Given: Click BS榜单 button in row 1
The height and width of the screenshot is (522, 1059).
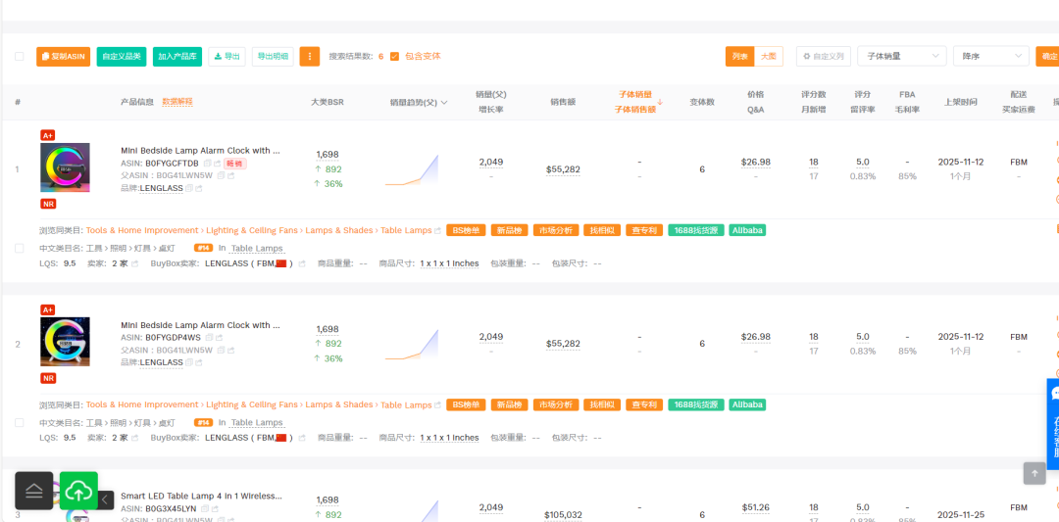Looking at the screenshot, I should tap(466, 231).
